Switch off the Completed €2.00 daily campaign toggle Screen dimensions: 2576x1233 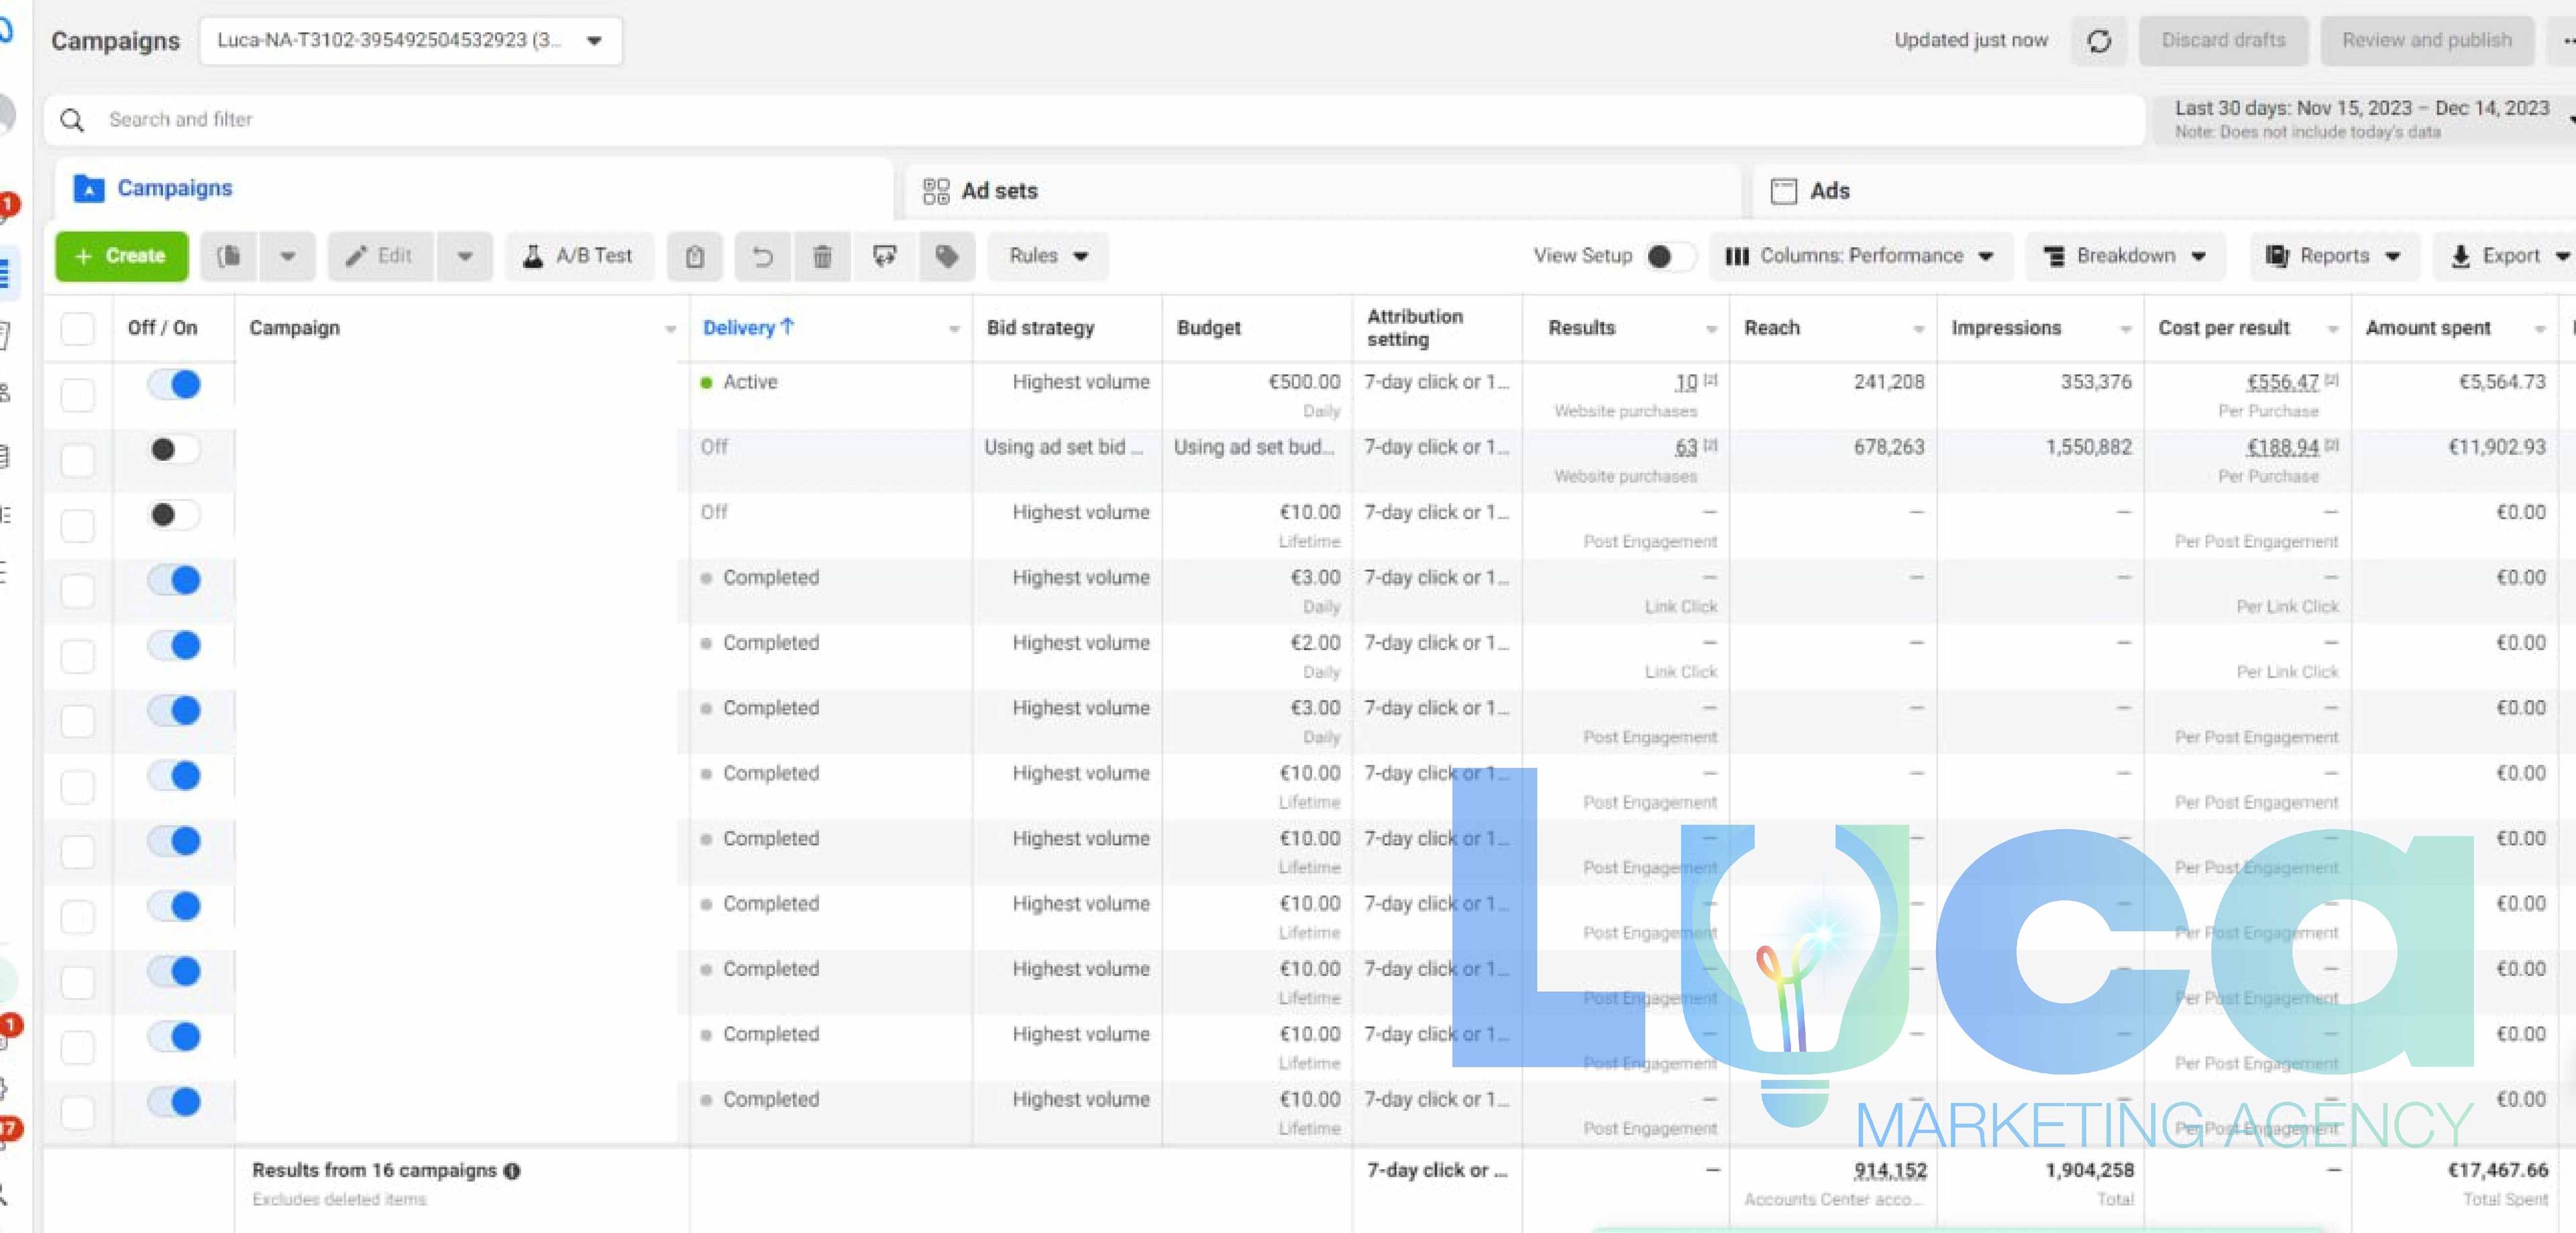click(174, 645)
